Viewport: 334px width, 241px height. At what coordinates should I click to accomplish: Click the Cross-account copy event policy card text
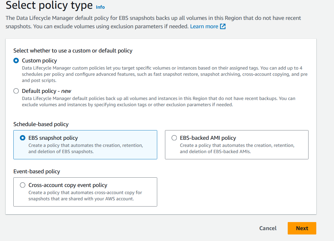[85, 196]
